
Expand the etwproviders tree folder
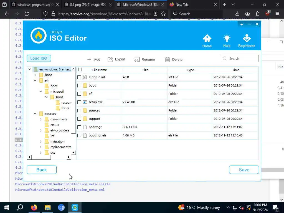click(x=40, y=130)
